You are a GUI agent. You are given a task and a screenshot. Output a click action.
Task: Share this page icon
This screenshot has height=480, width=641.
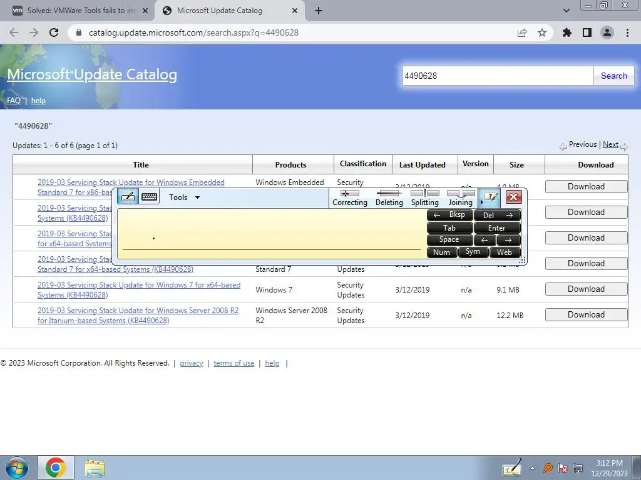pyautogui.click(x=522, y=32)
